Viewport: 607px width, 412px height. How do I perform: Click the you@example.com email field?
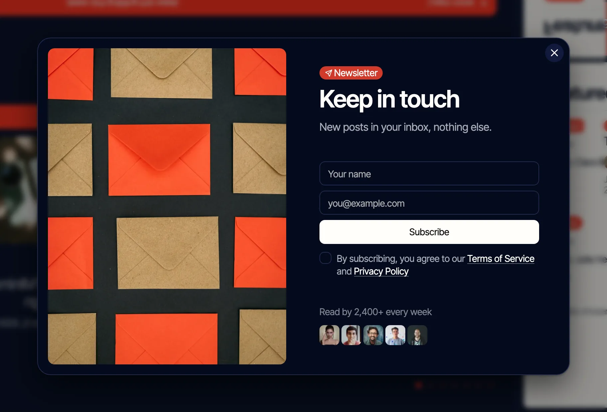point(429,203)
